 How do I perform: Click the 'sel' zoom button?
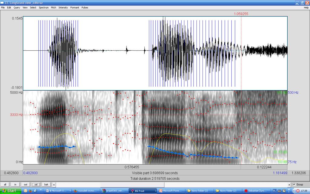pyautogui.click(x=36, y=185)
